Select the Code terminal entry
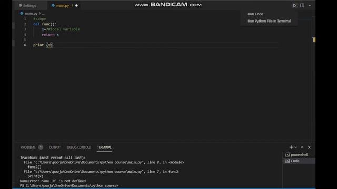 point(299,161)
